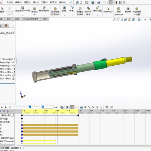Click the New document icon
Image resolution: width=151 pixels, height=151 pixels.
[81, 2]
